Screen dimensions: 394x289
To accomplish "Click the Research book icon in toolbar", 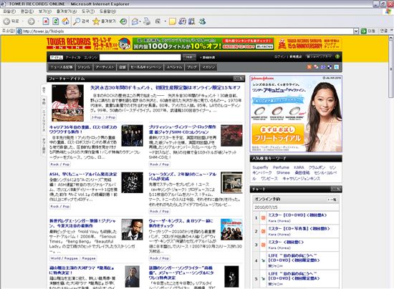I will coord(192,21).
